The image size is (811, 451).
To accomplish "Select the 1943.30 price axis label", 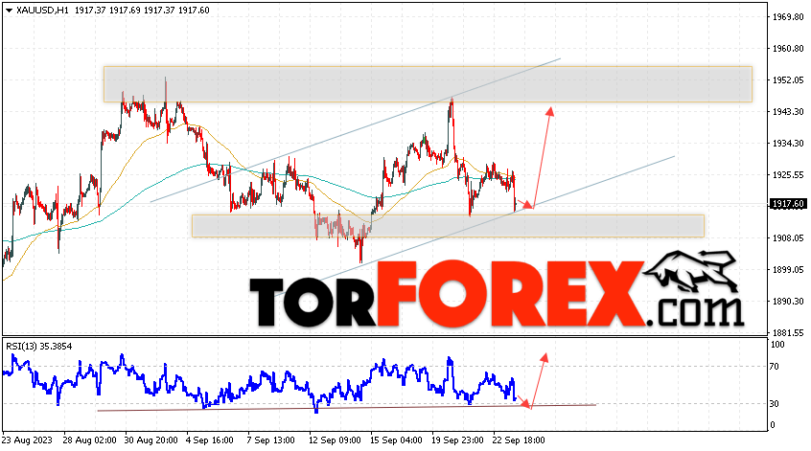I will click(788, 112).
